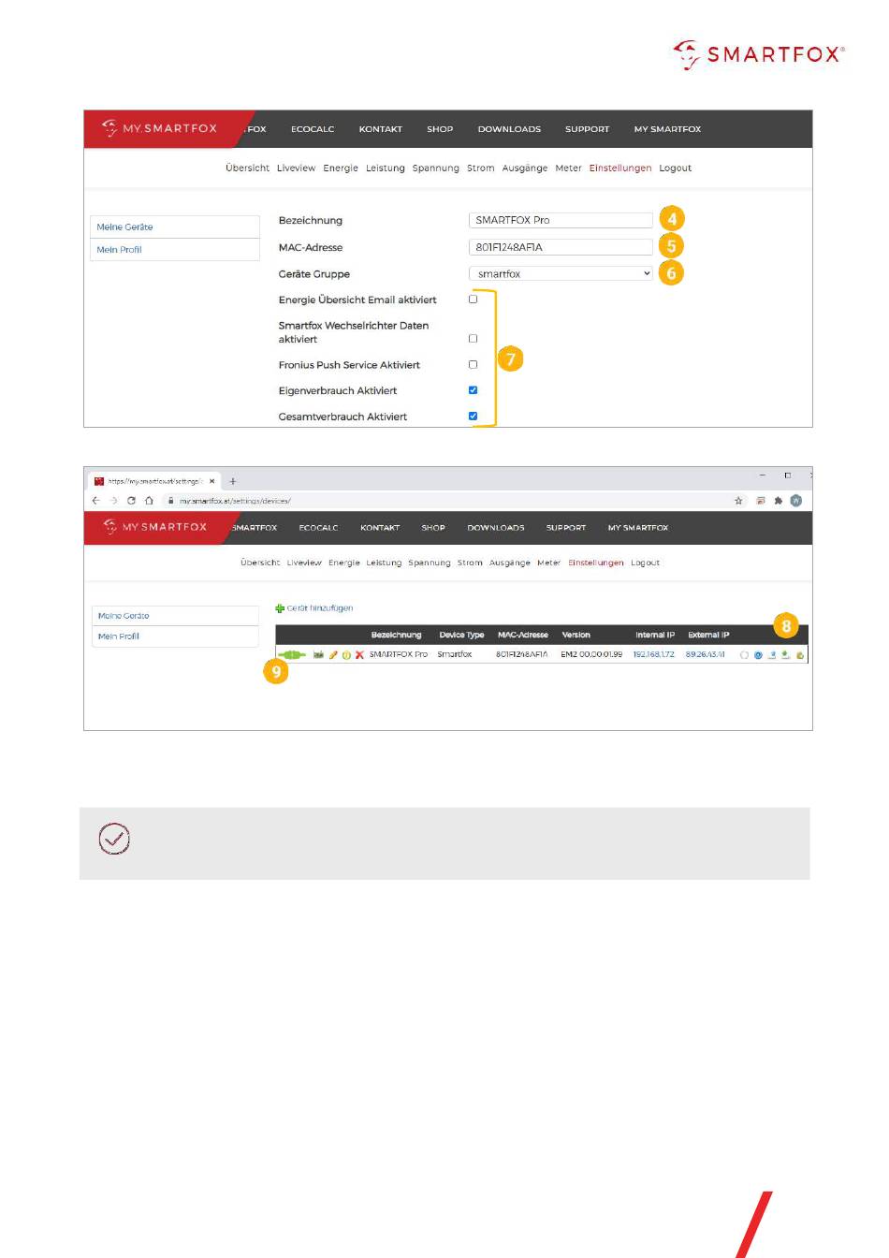889x1258 pixels.
Task: Tick Smartfox Wechselrichter Daten aktiviert checkbox
Action: (x=473, y=339)
